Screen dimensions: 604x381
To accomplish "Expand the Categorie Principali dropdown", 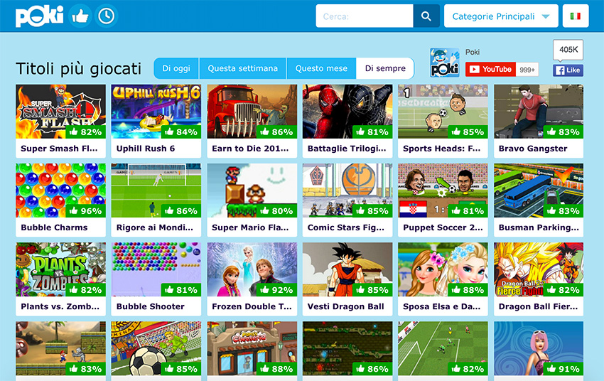I will (501, 16).
